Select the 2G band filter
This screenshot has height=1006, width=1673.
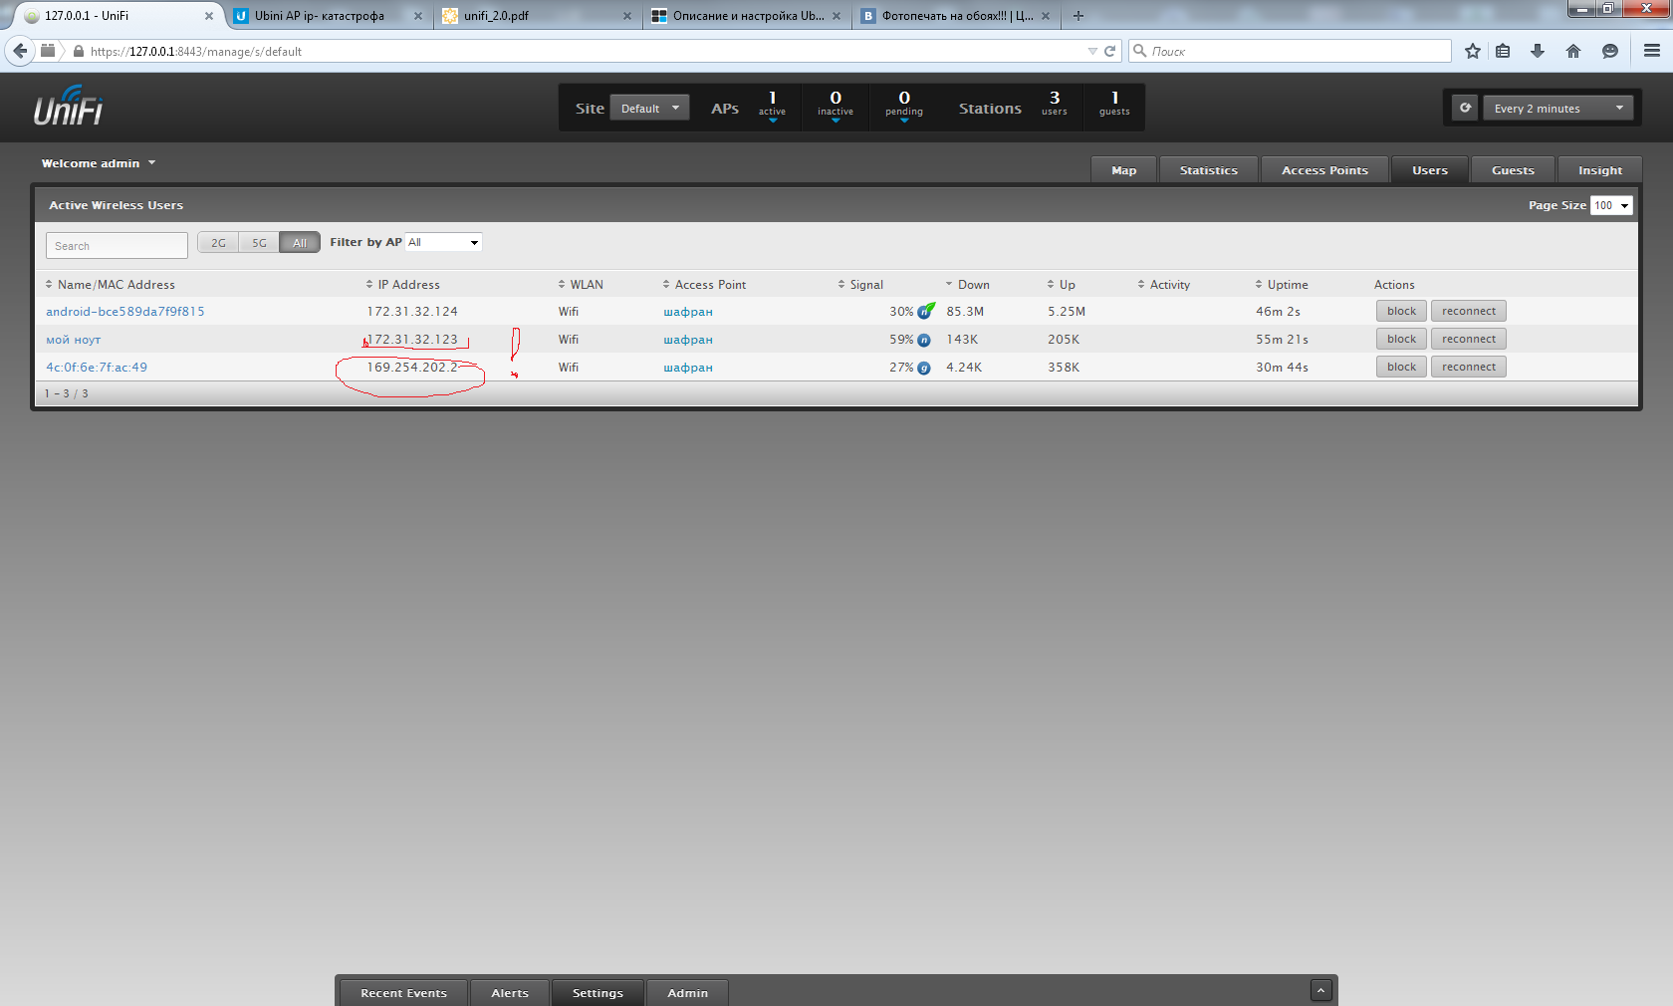pyautogui.click(x=218, y=243)
